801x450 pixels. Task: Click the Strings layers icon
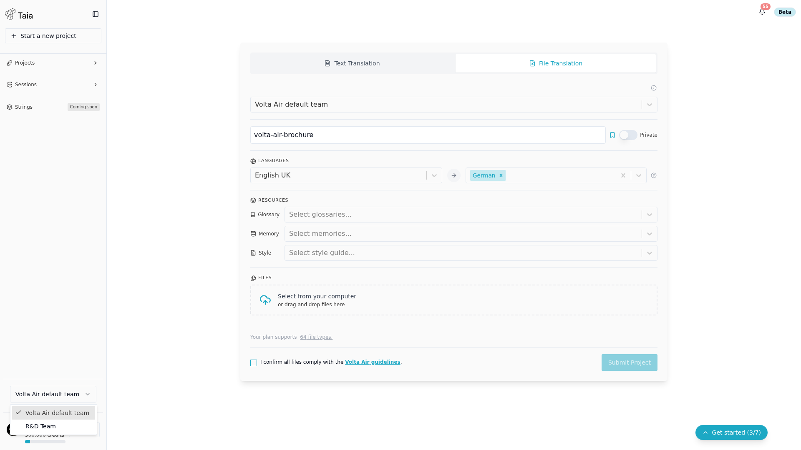coord(10,107)
